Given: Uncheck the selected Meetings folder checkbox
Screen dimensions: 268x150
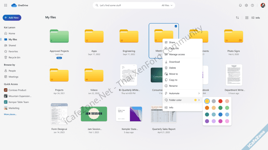Looking at the screenshot, I should click(x=176, y=26).
